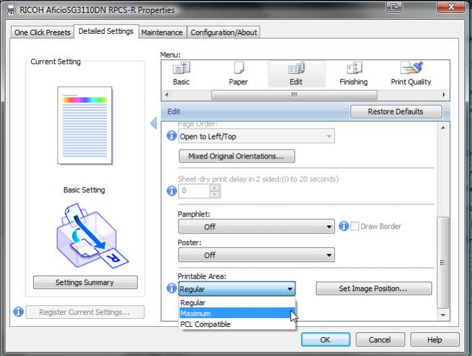
Task: Click the menu horizontal scrollbar thumb
Action: pos(294,95)
